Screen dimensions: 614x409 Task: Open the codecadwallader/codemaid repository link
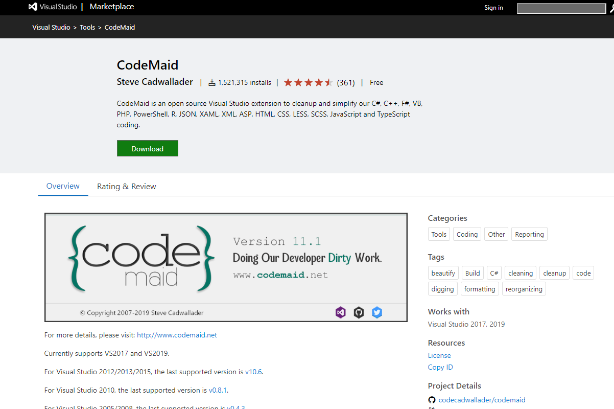click(x=482, y=400)
